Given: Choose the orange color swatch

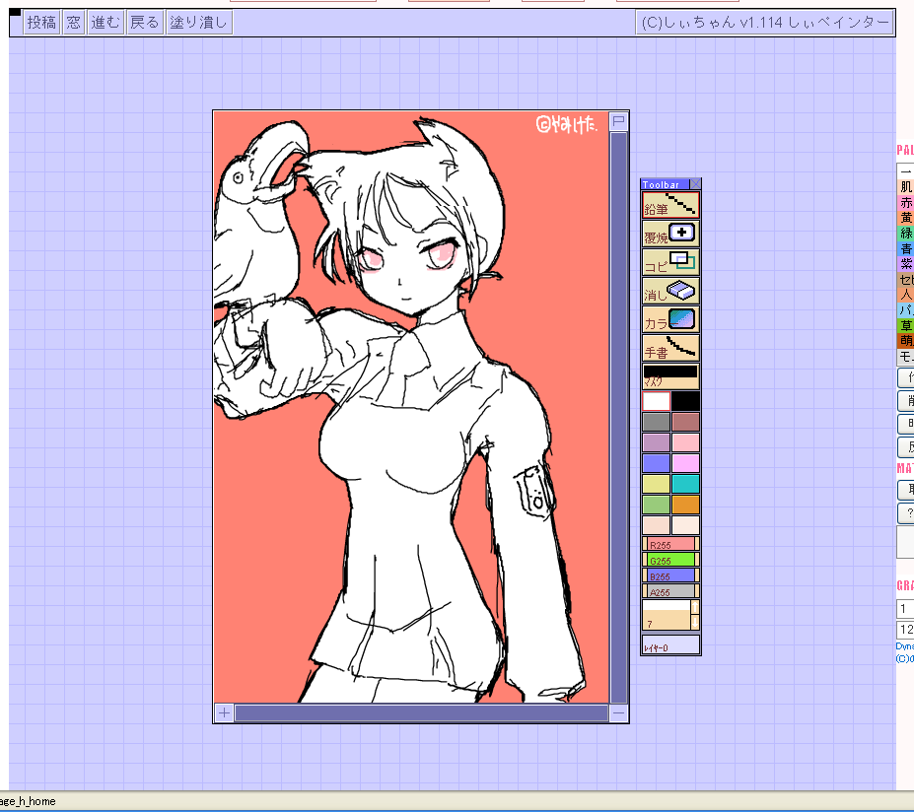Looking at the screenshot, I should tap(685, 505).
